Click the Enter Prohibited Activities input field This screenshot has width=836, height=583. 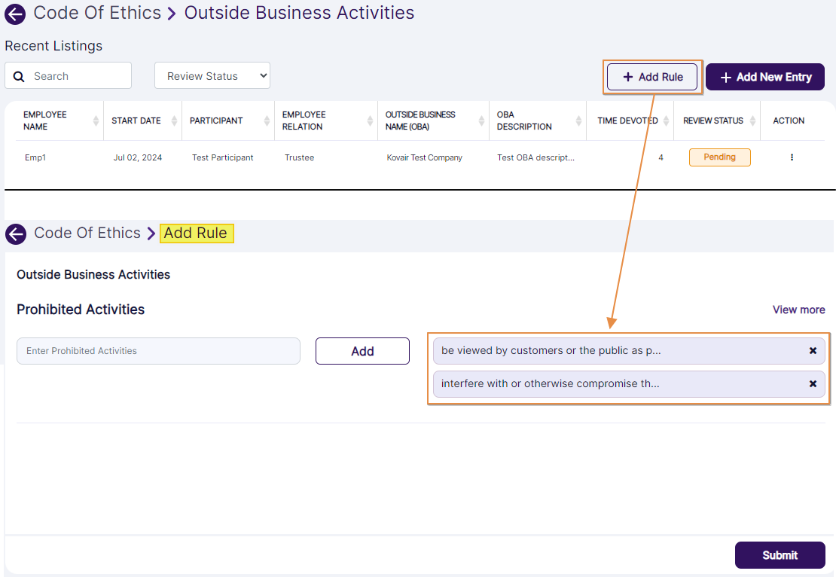click(158, 351)
